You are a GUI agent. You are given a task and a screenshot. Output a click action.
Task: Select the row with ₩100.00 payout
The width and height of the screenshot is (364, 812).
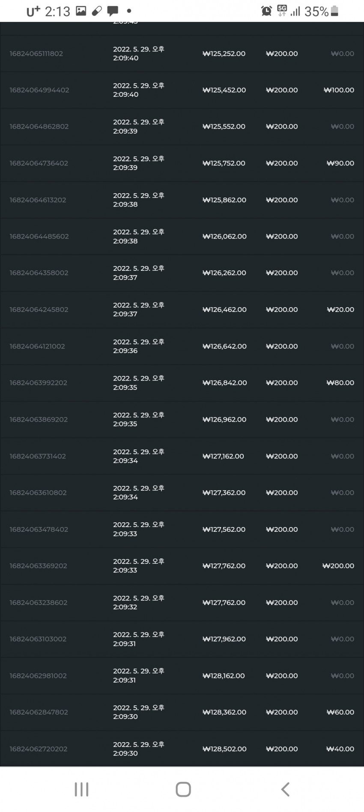click(x=182, y=90)
